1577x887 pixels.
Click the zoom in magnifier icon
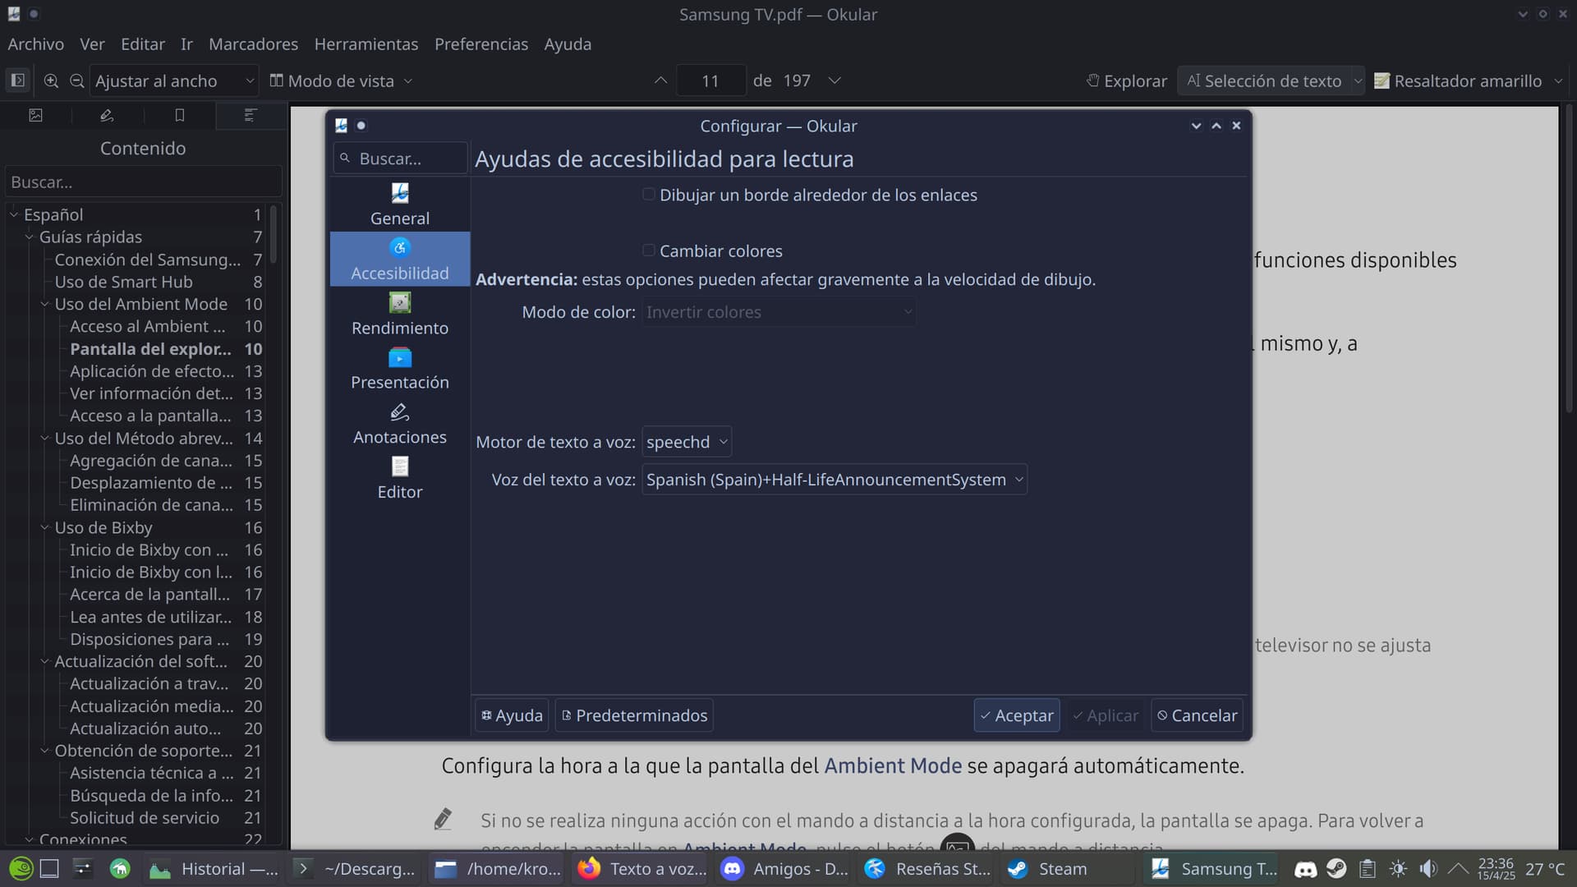[51, 80]
